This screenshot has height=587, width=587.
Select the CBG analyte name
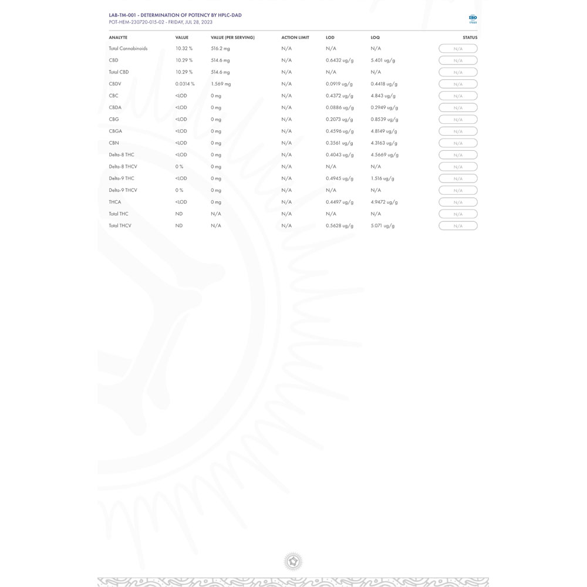[x=114, y=119]
